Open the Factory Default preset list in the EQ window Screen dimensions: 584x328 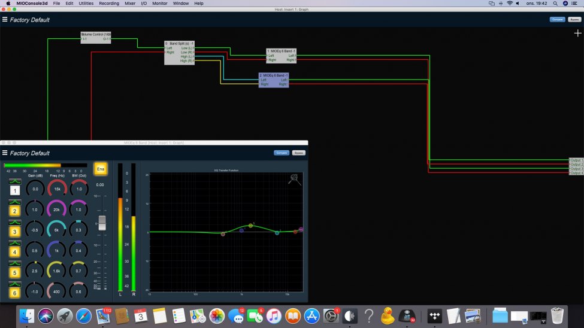coord(30,153)
